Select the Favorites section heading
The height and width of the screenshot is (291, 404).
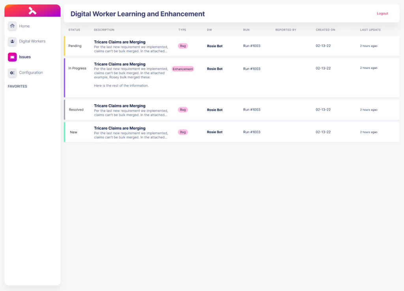tap(17, 86)
